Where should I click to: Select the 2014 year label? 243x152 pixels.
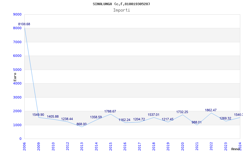coord(96,147)
